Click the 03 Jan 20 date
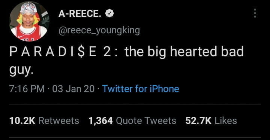 click(73, 89)
